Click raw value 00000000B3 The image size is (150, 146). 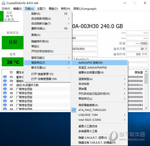[135, 105]
